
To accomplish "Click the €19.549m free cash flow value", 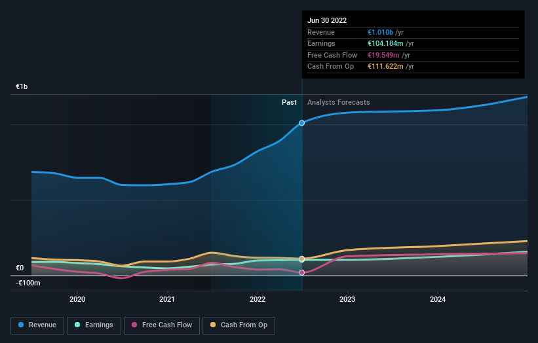I will (383, 55).
